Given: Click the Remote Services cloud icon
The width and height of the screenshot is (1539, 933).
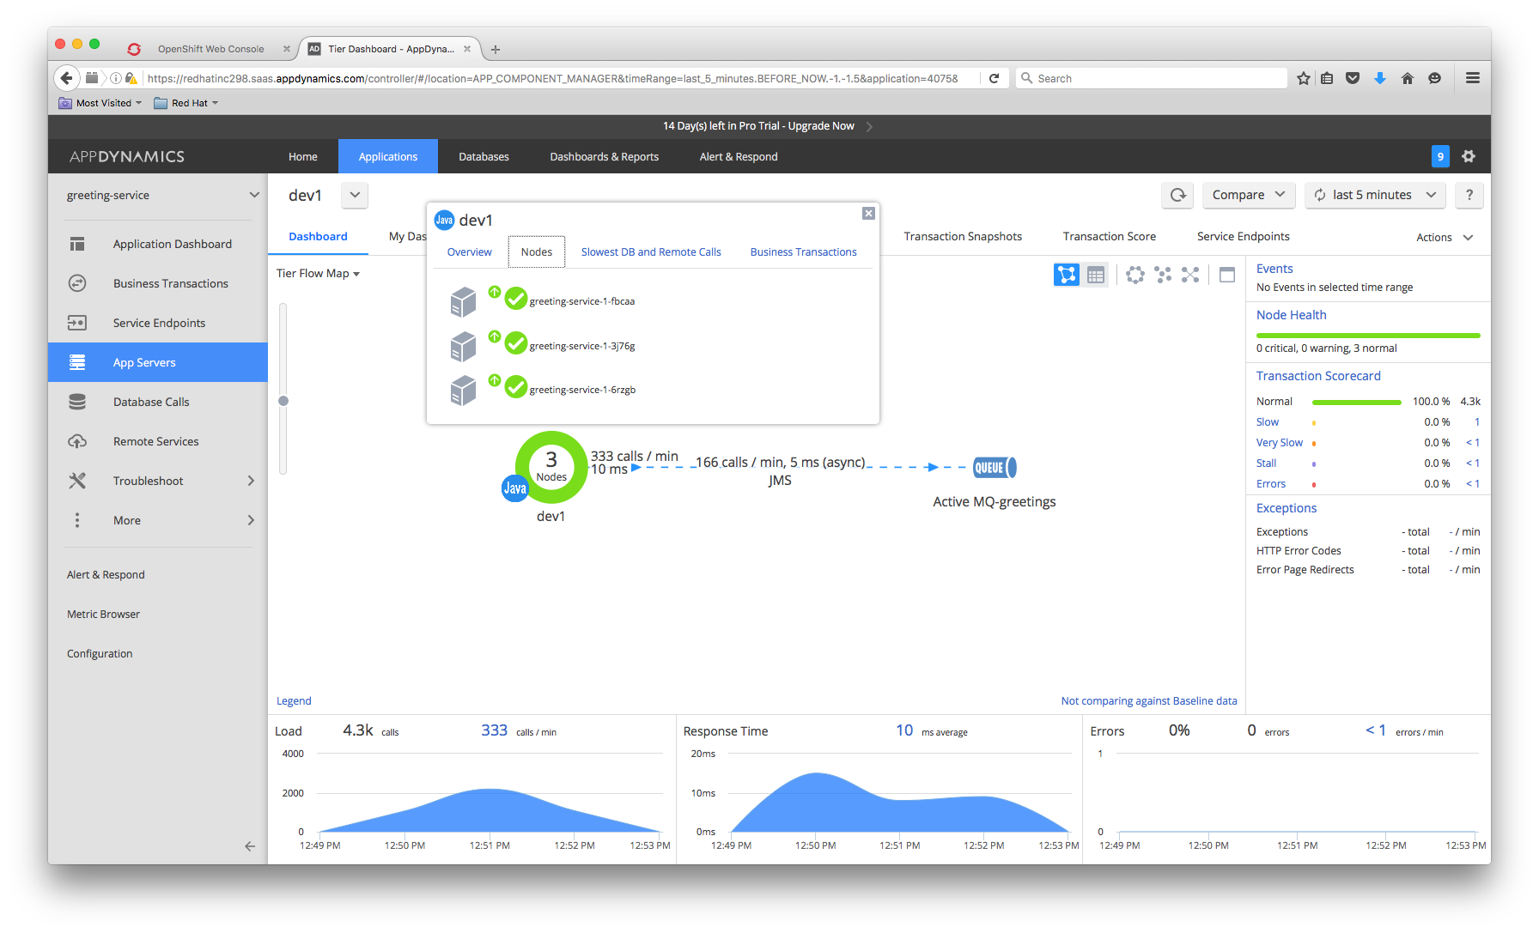Looking at the screenshot, I should pyautogui.click(x=77, y=441).
